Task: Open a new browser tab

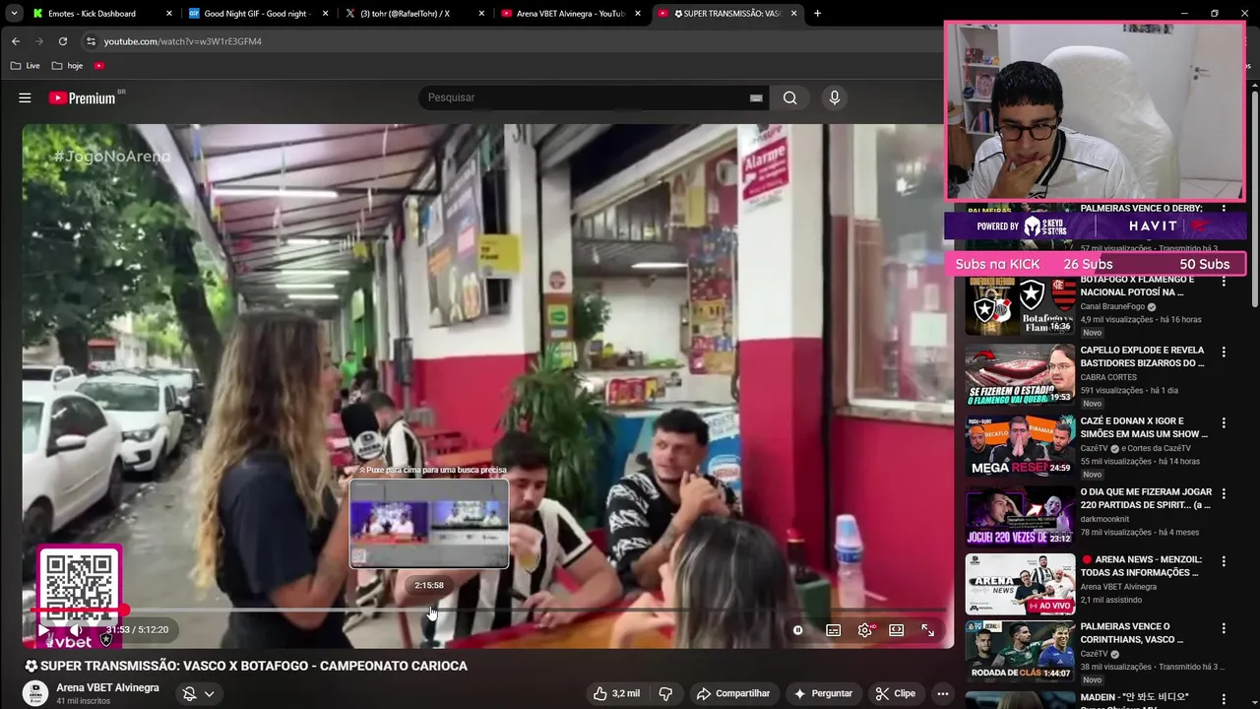Action: [817, 14]
